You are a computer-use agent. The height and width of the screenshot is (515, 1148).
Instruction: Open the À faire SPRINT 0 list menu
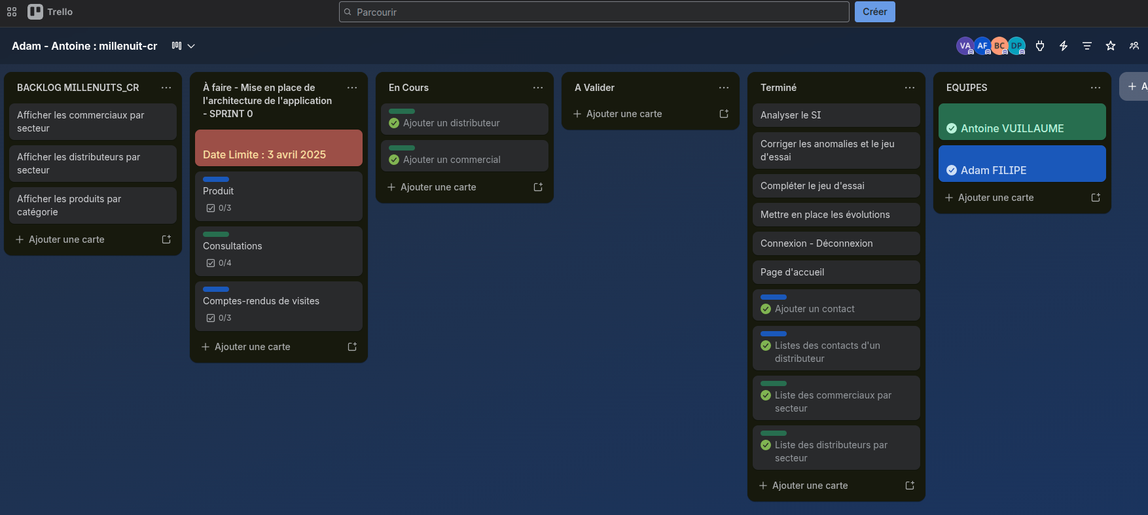coord(352,88)
